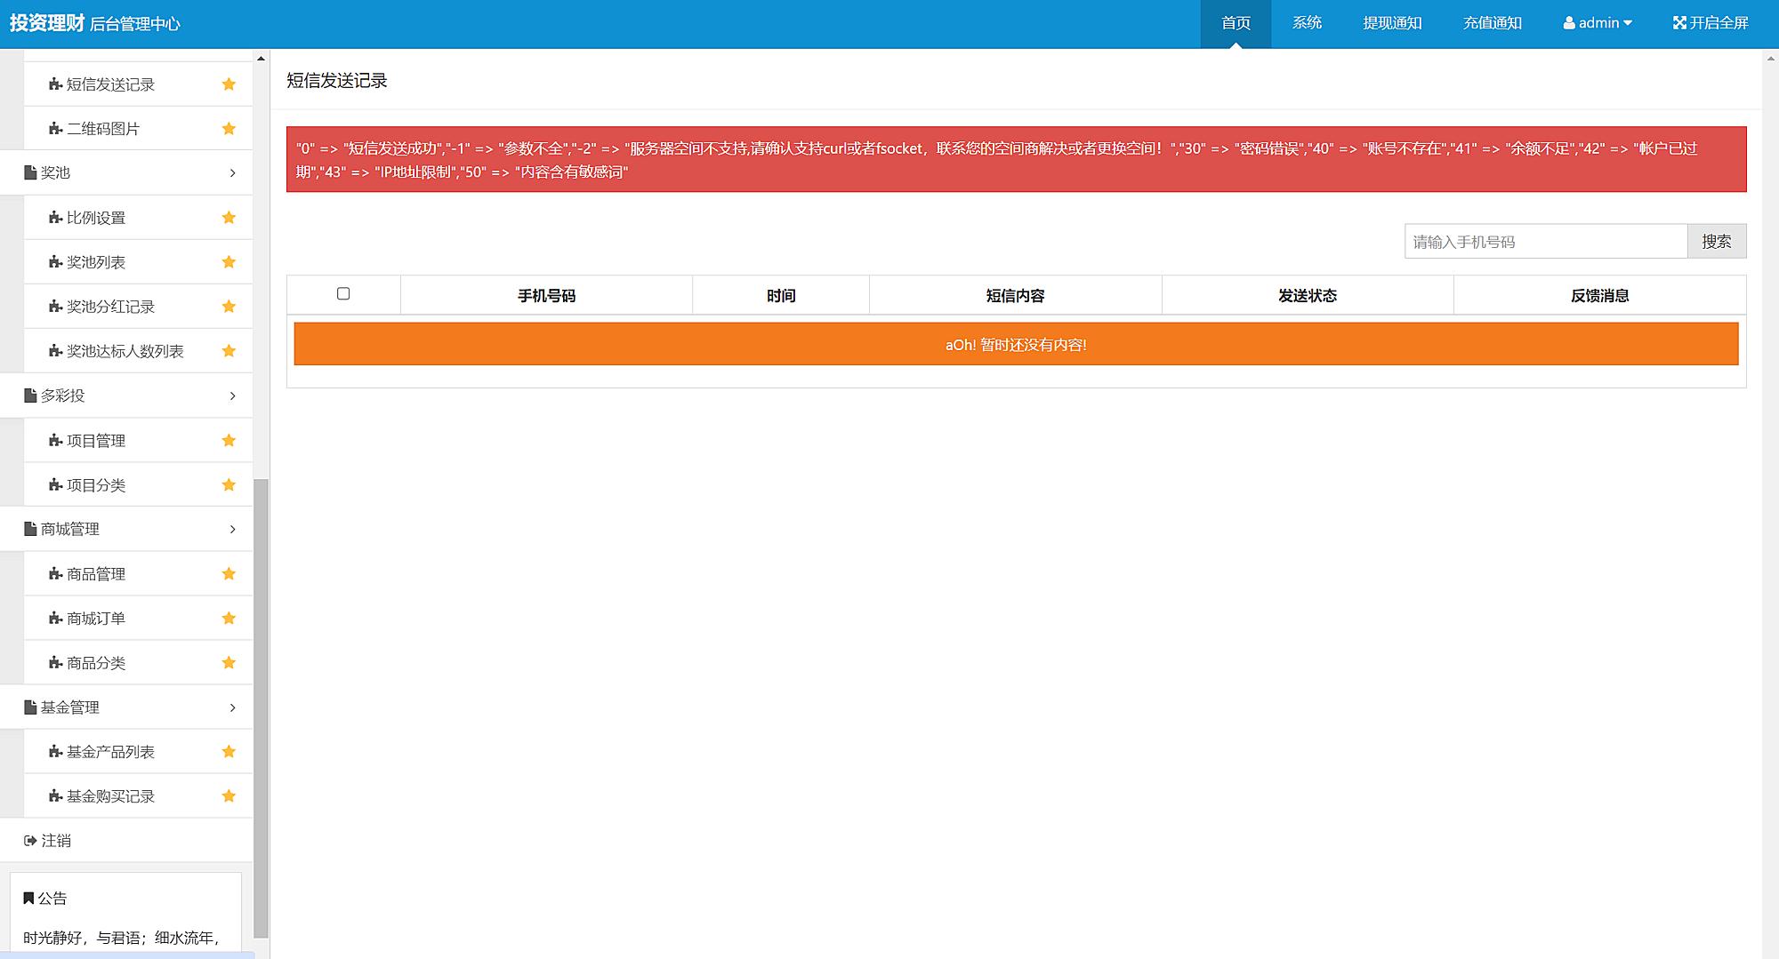Click the star icon beside 短信发送记录
Screen dimensions: 1779x959
[x=229, y=84]
